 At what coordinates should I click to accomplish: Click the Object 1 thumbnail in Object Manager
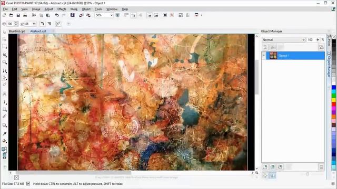(x=273, y=56)
